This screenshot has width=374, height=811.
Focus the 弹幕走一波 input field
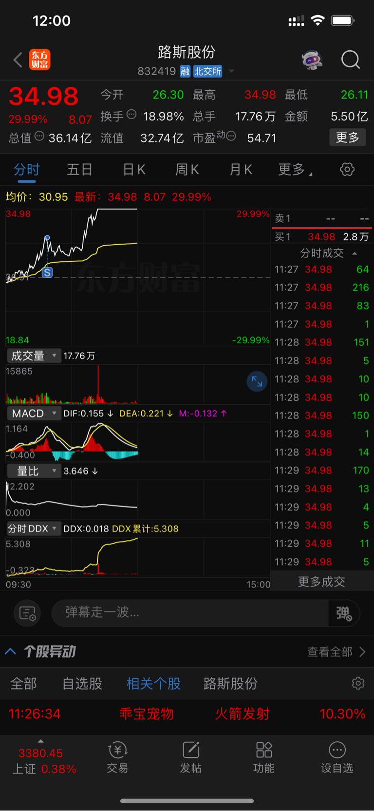click(190, 613)
